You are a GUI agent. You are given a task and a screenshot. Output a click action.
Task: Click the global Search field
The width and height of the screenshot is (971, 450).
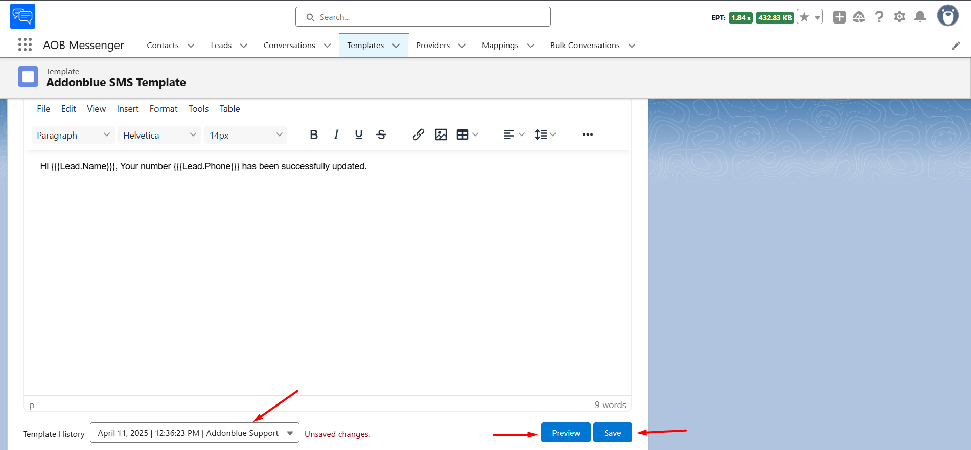coord(423,17)
